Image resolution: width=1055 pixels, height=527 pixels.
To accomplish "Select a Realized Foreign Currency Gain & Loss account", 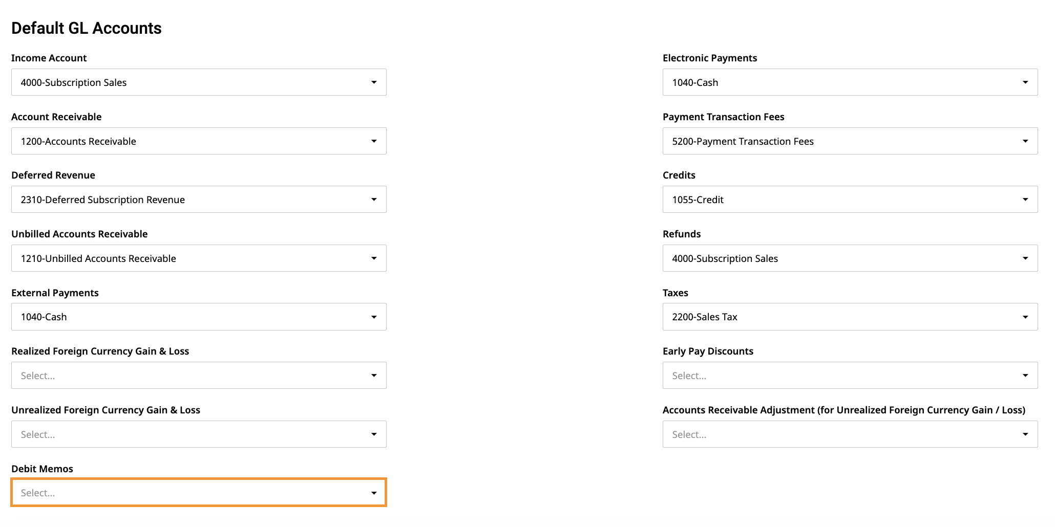I will pos(199,376).
